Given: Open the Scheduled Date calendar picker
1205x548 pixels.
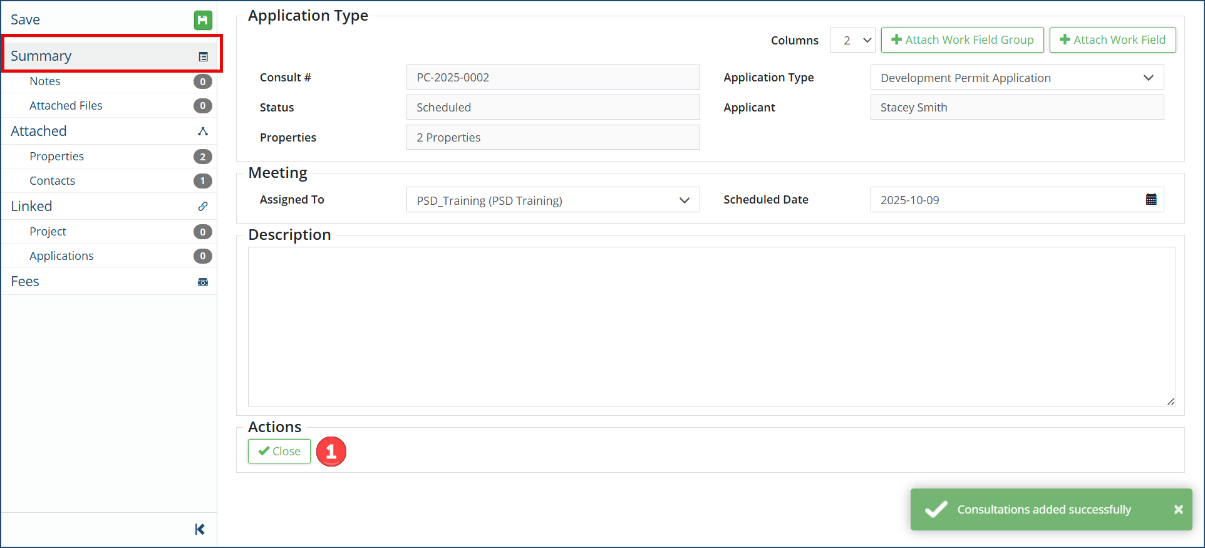Looking at the screenshot, I should [x=1151, y=200].
